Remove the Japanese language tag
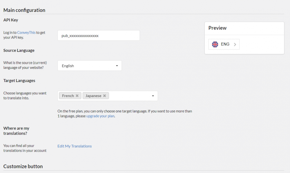This screenshot has height=173, width=290. click(104, 95)
